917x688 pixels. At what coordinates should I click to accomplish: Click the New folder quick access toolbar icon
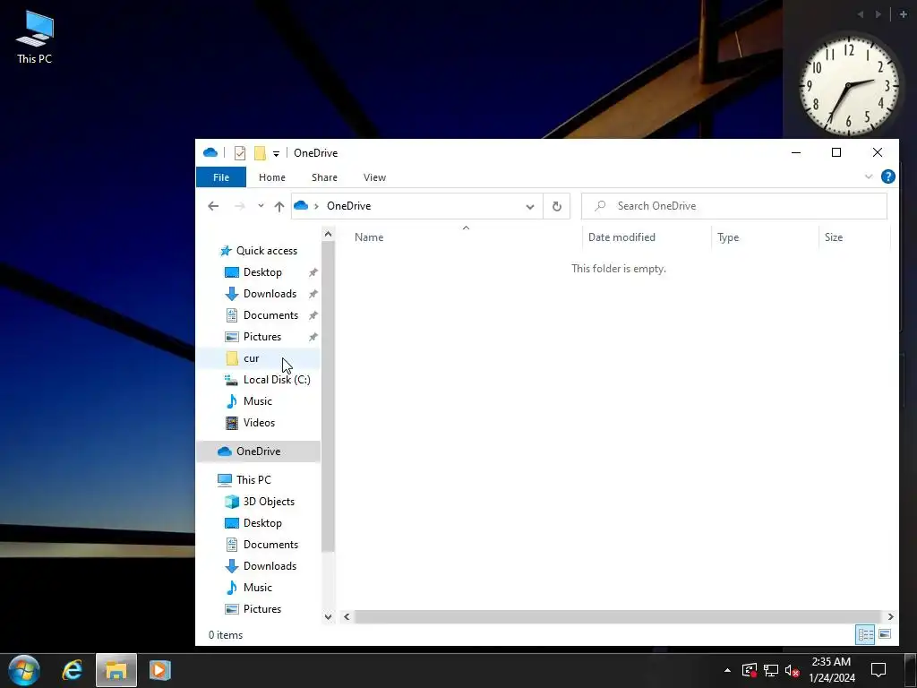260,153
